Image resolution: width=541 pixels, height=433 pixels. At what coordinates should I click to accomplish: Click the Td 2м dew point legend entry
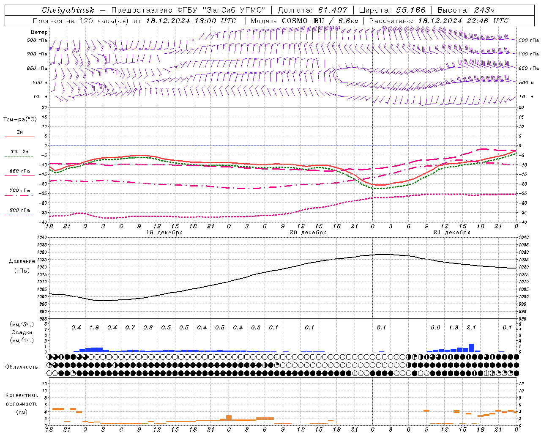19,151
